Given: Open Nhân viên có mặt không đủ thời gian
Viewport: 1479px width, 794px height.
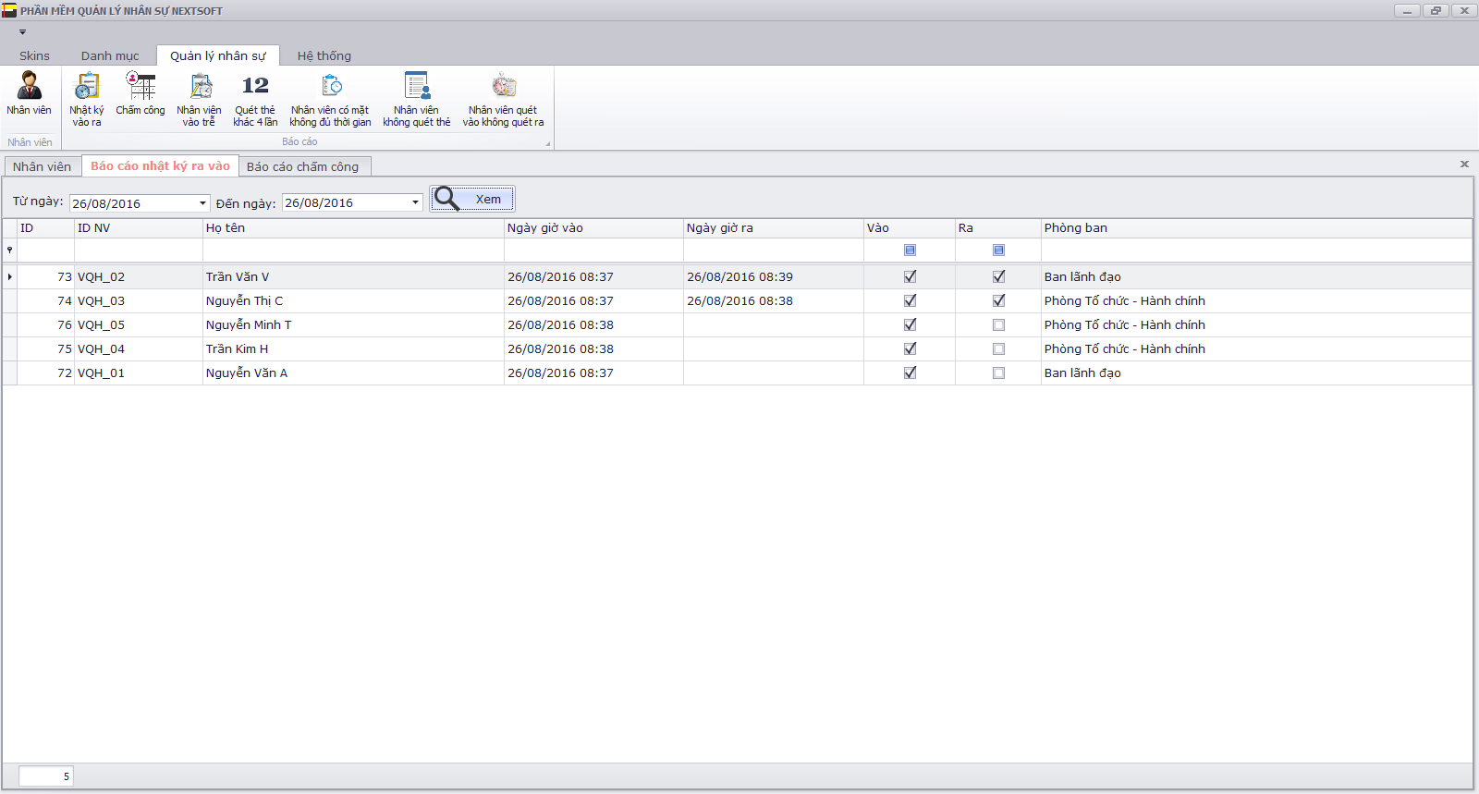Looking at the screenshot, I should (330, 96).
